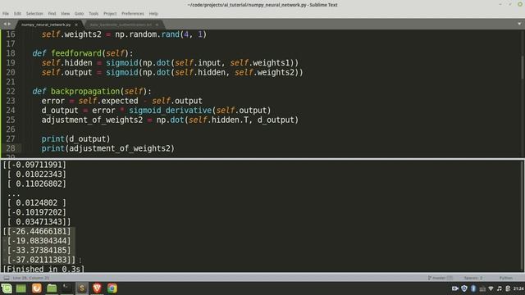This screenshot has width=525, height=295.
Task: Click line number 22 in gutter
Action: [x=11, y=91]
